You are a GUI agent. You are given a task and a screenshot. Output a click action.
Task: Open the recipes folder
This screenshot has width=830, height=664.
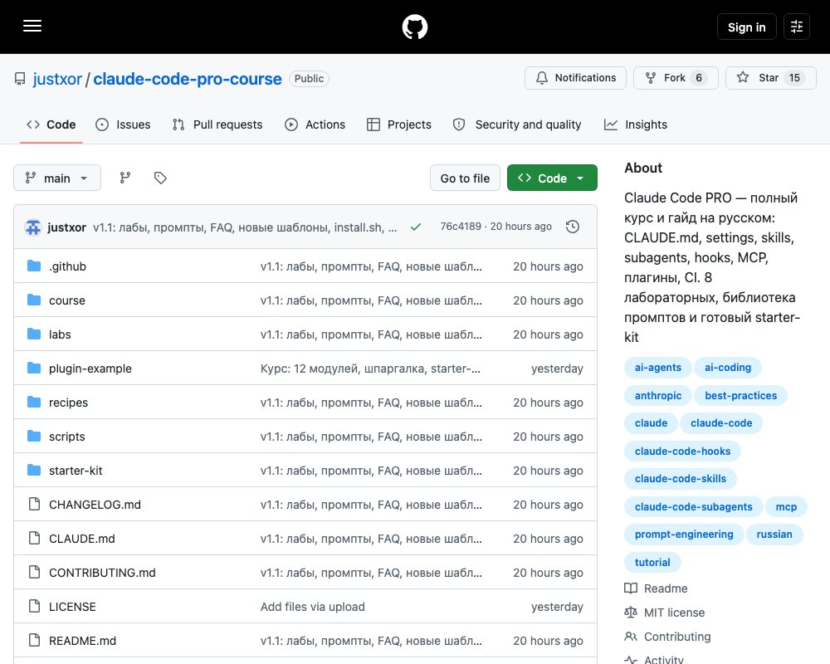68,403
